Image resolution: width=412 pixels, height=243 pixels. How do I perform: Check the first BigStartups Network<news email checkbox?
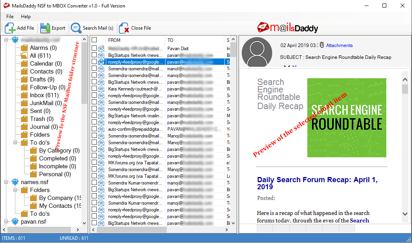click(x=94, y=55)
